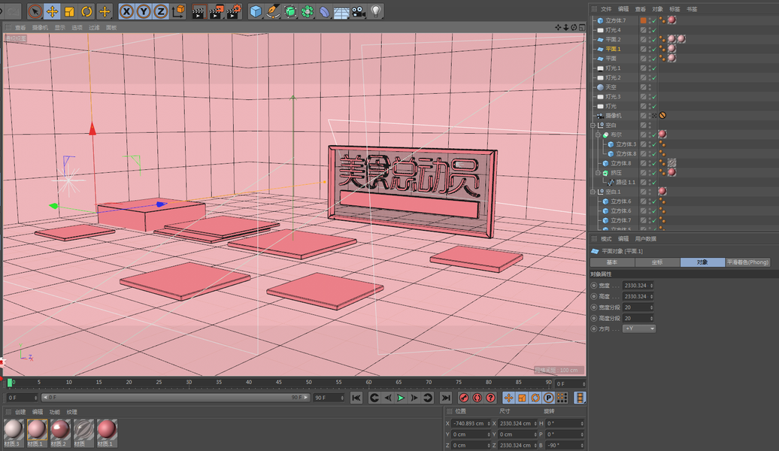Toggle visibility dots of 天空 object
This screenshot has width=779, height=451.
pyautogui.click(x=650, y=87)
